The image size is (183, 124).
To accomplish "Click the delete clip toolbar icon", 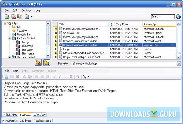I will coord(13,17).
